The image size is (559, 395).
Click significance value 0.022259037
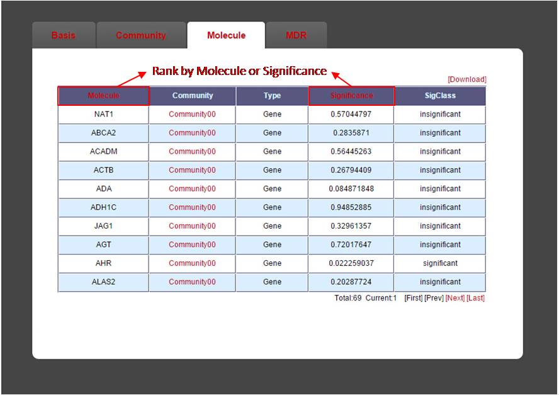(x=351, y=263)
